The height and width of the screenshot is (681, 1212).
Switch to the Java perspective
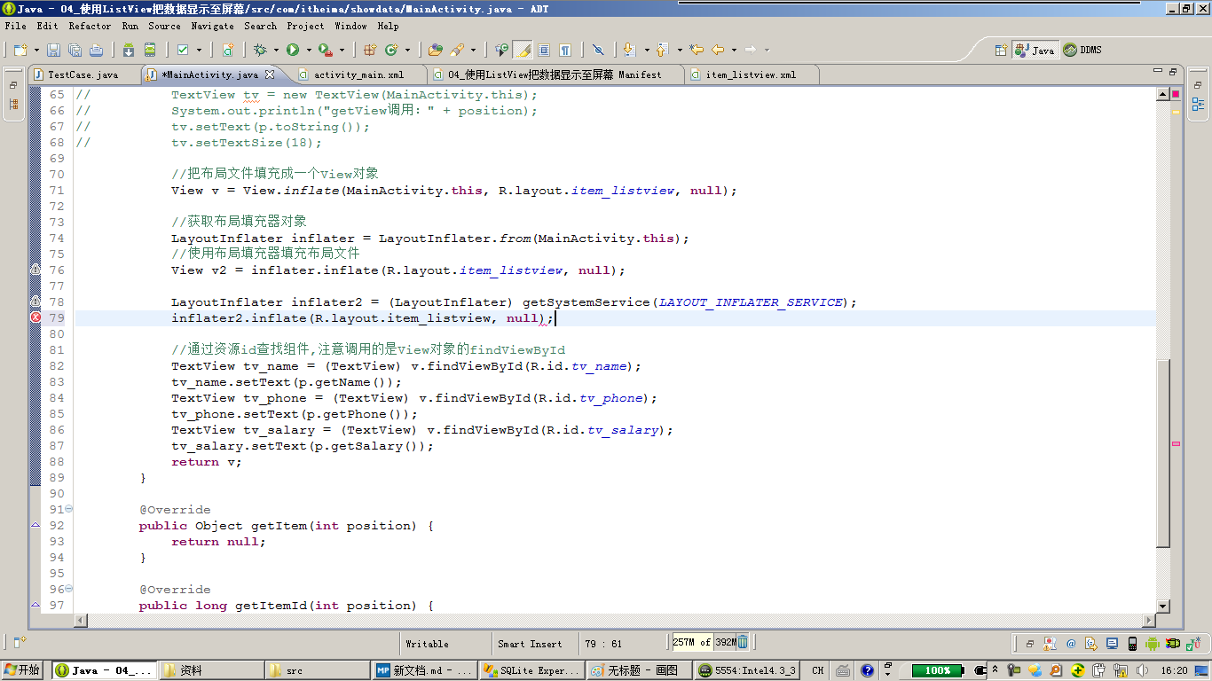(1035, 51)
